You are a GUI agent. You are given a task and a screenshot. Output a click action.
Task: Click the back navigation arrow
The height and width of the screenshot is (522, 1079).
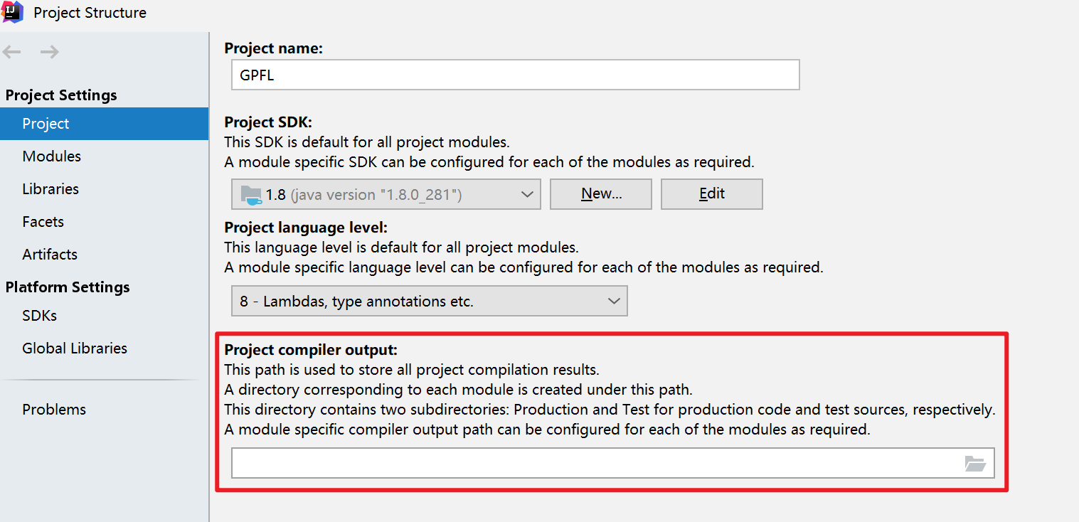[x=13, y=52]
